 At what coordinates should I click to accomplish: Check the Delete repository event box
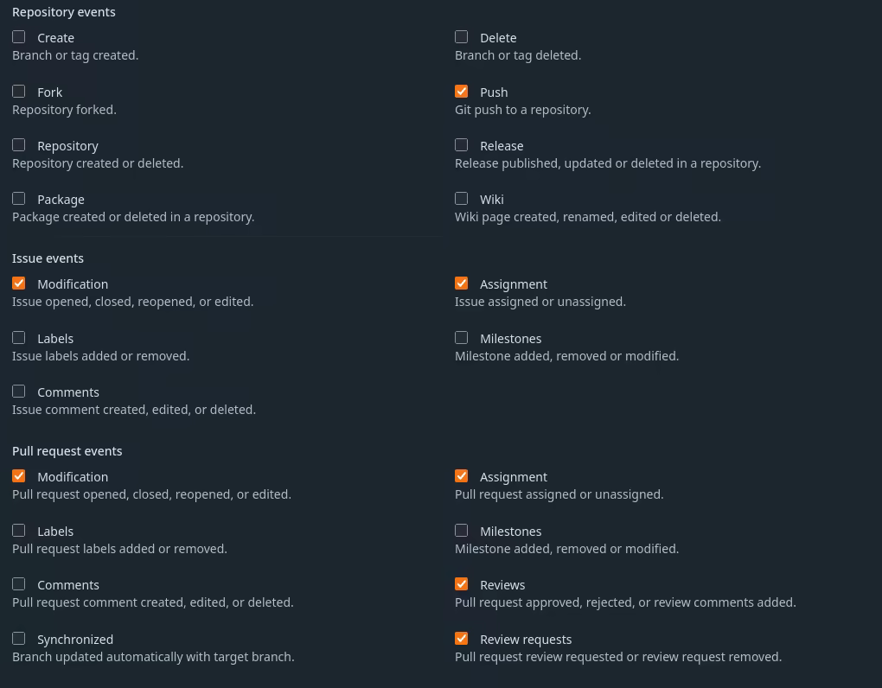click(462, 37)
